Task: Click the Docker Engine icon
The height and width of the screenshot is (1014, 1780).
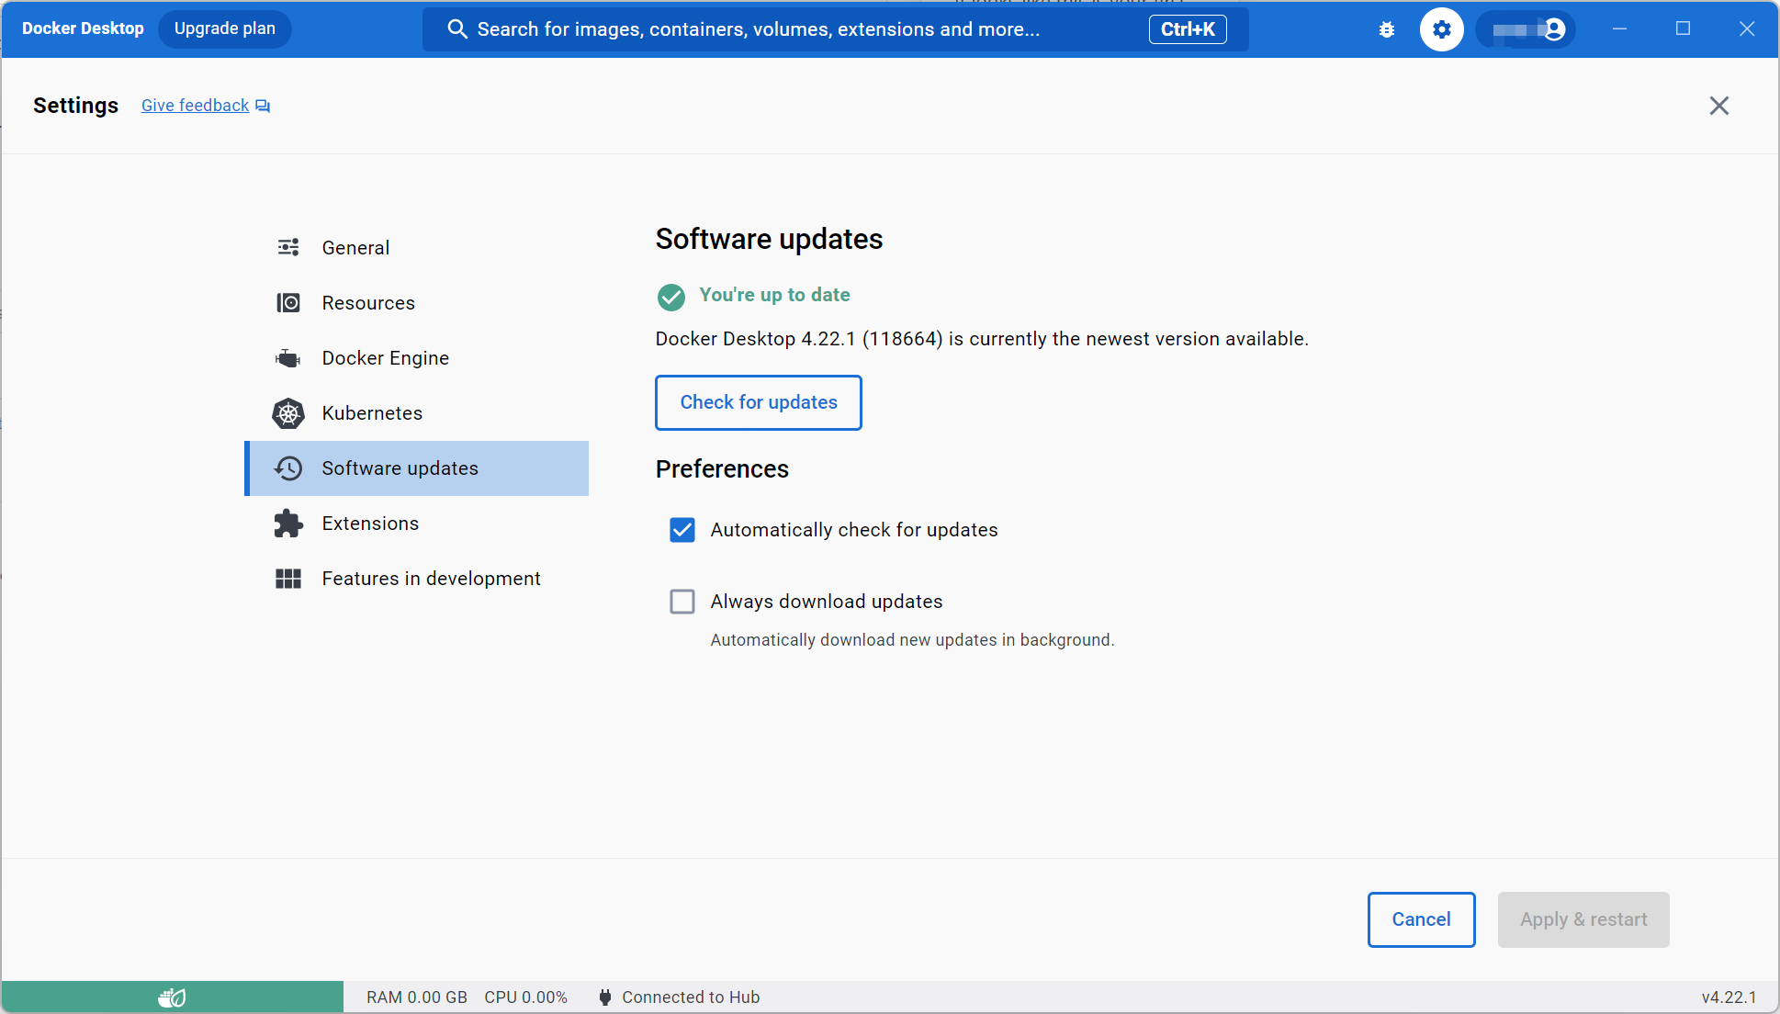Action: (288, 358)
